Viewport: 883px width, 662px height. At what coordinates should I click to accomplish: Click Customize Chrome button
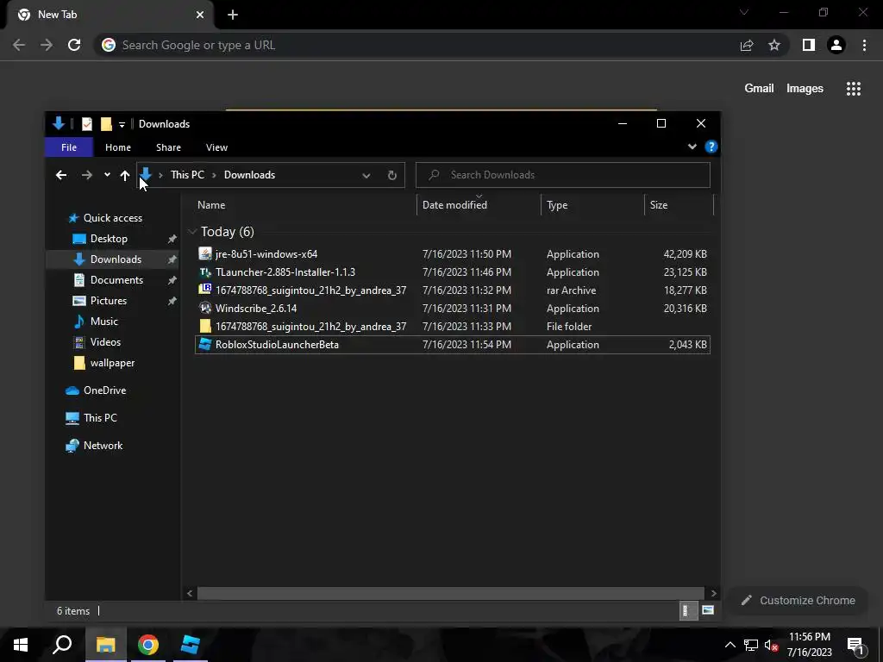(798, 601)
